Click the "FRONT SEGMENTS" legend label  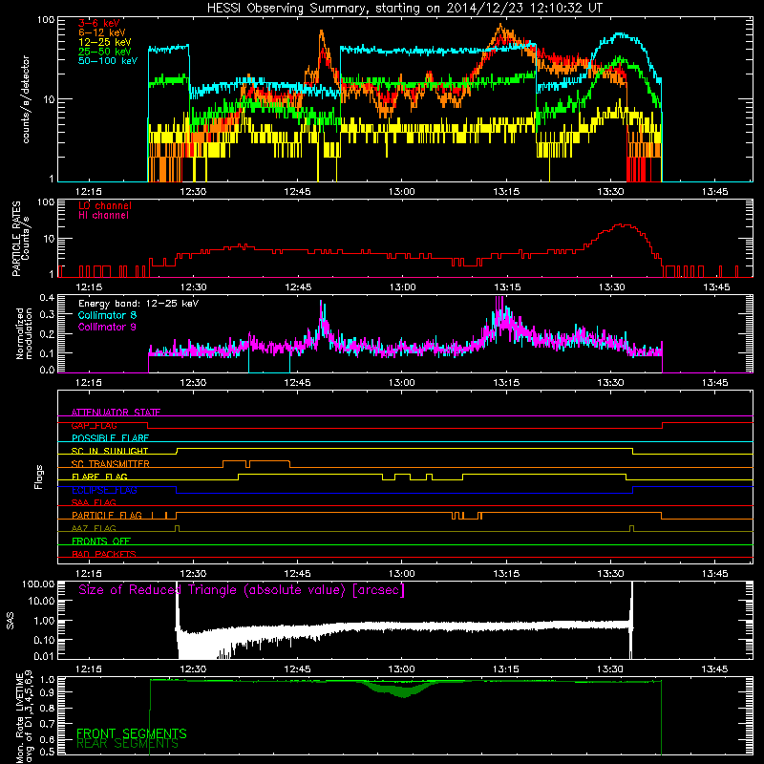coord(132,733)
